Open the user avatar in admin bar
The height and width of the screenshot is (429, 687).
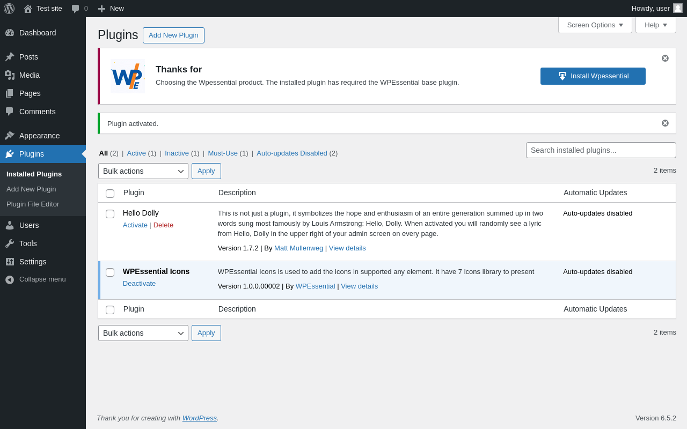[x=678, y=8]
